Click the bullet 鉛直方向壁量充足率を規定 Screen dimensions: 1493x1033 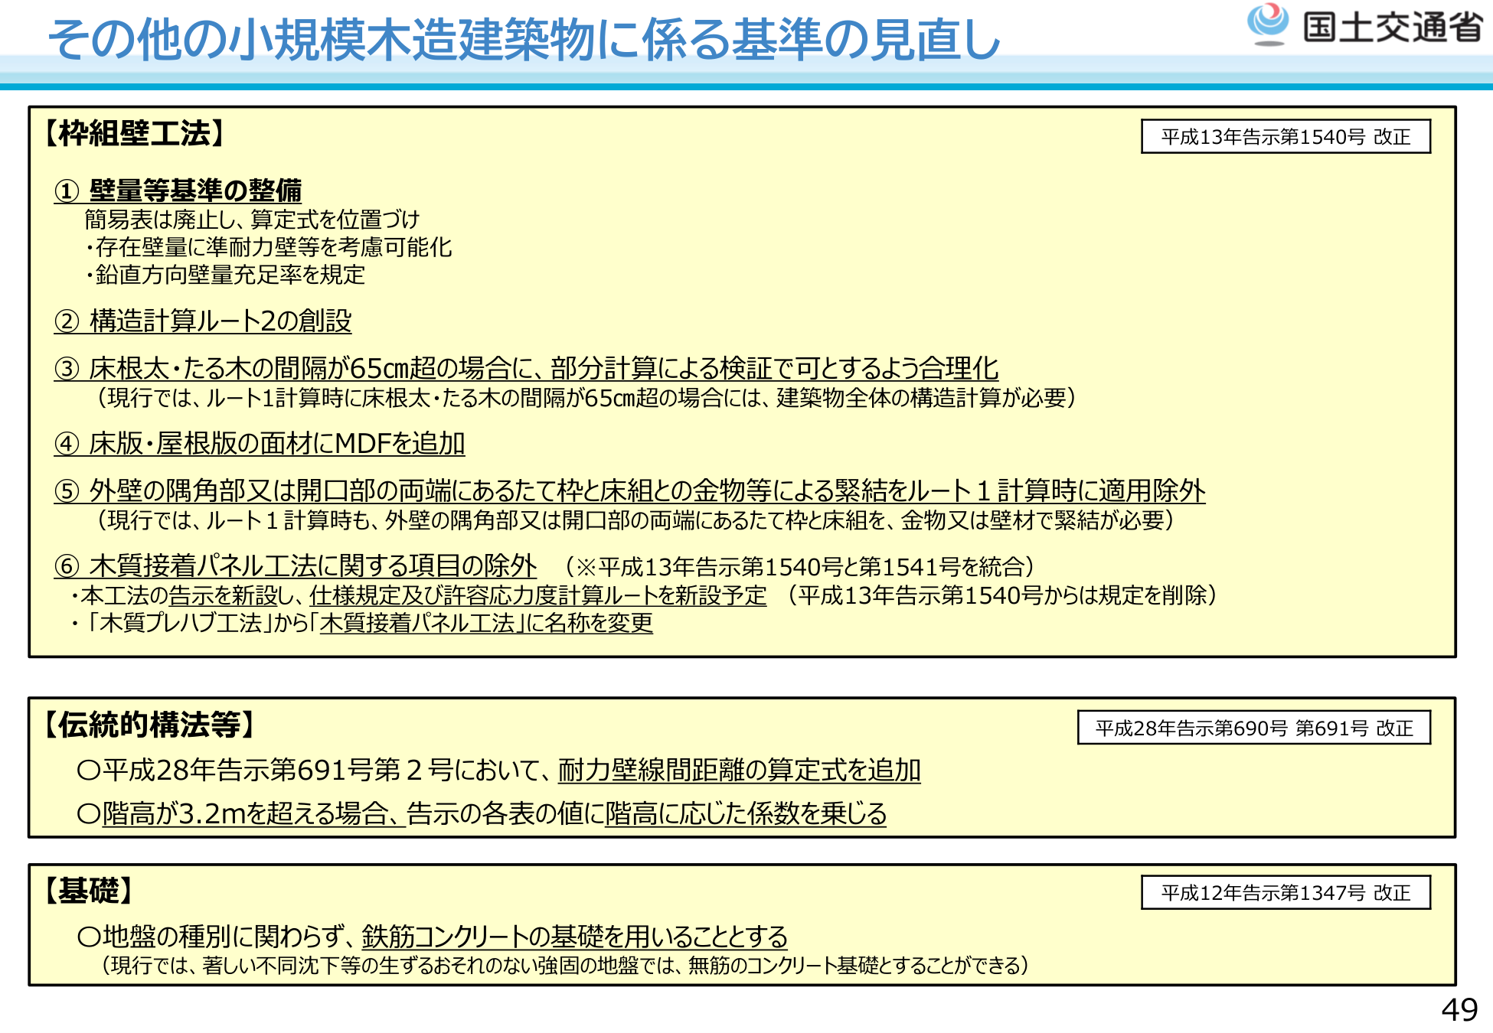point(225,275)
